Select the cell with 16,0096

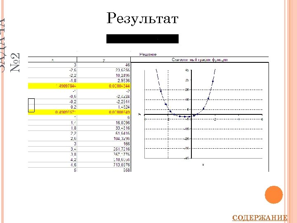tap(104, 123)
